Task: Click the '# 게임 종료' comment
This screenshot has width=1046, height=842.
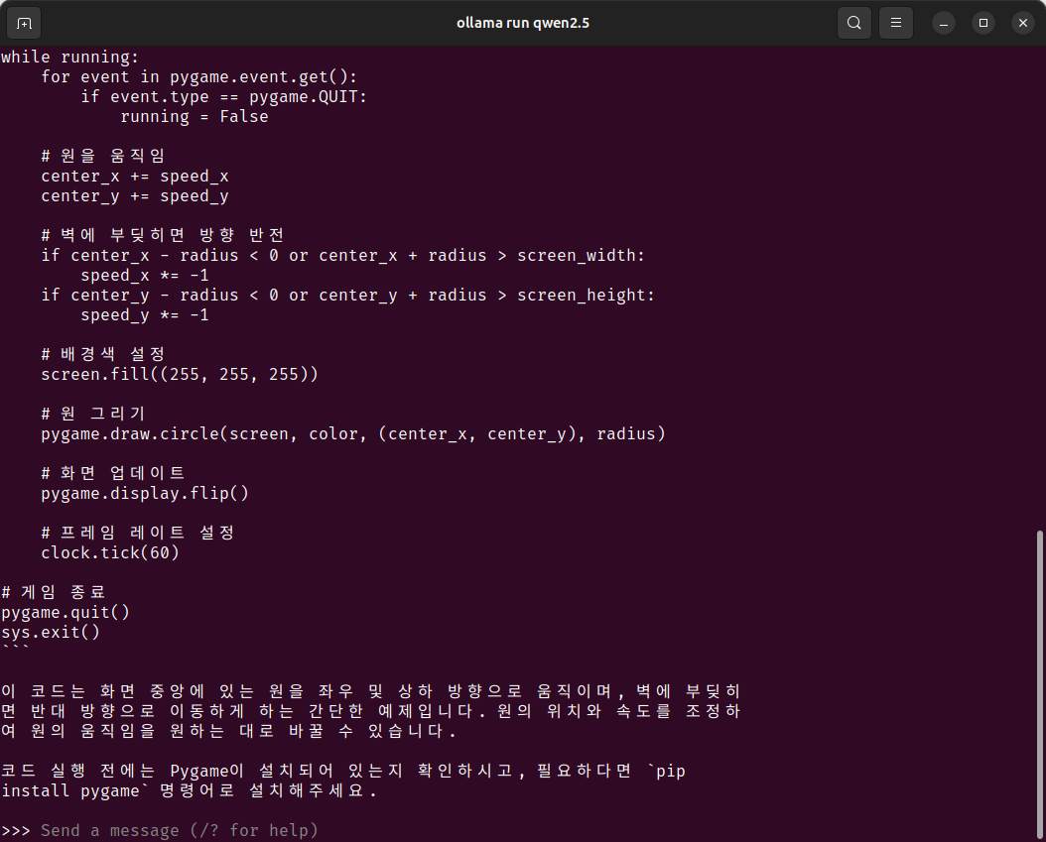Action: tap(54, 593)
